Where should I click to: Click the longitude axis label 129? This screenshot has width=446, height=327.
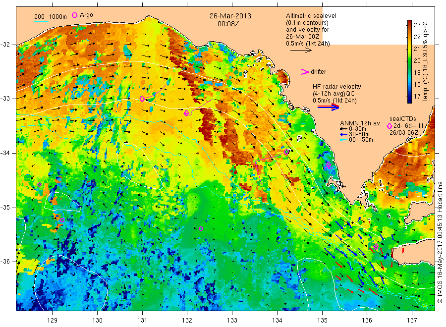pyautogui.click(x=53, y=321)
